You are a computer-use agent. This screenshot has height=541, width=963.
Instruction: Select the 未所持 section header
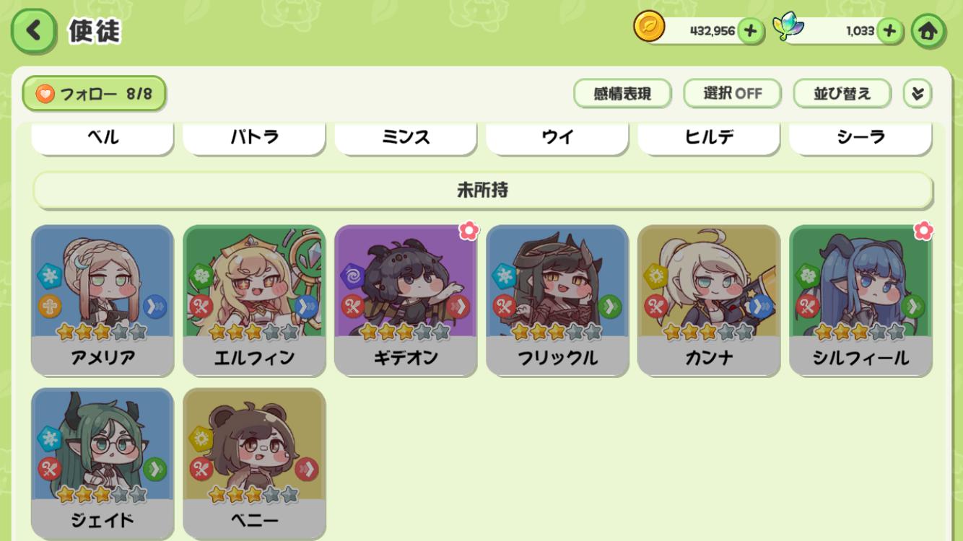482,190
